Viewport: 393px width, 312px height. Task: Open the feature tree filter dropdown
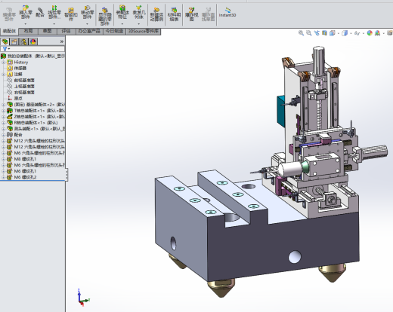click(x=7, y=49)
